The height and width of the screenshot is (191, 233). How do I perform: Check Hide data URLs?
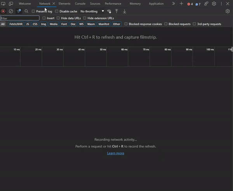[x=58, y=18]
